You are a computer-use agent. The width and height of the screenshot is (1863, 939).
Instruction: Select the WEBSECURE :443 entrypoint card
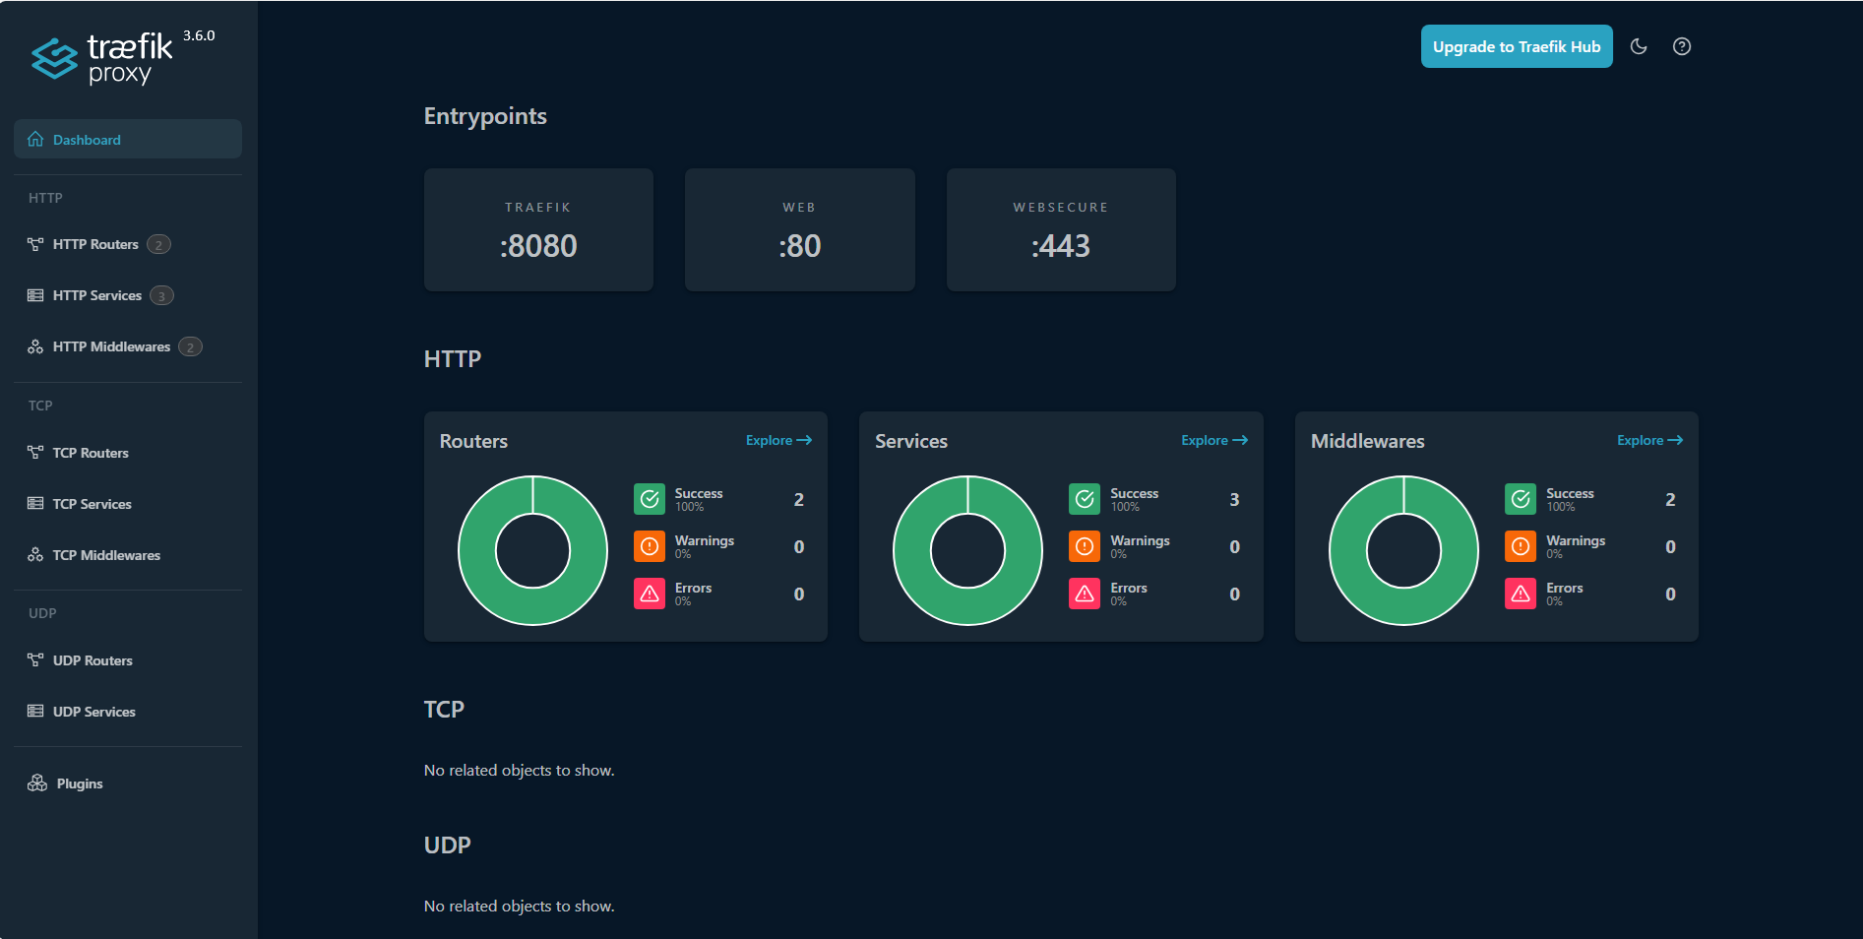1061,229
